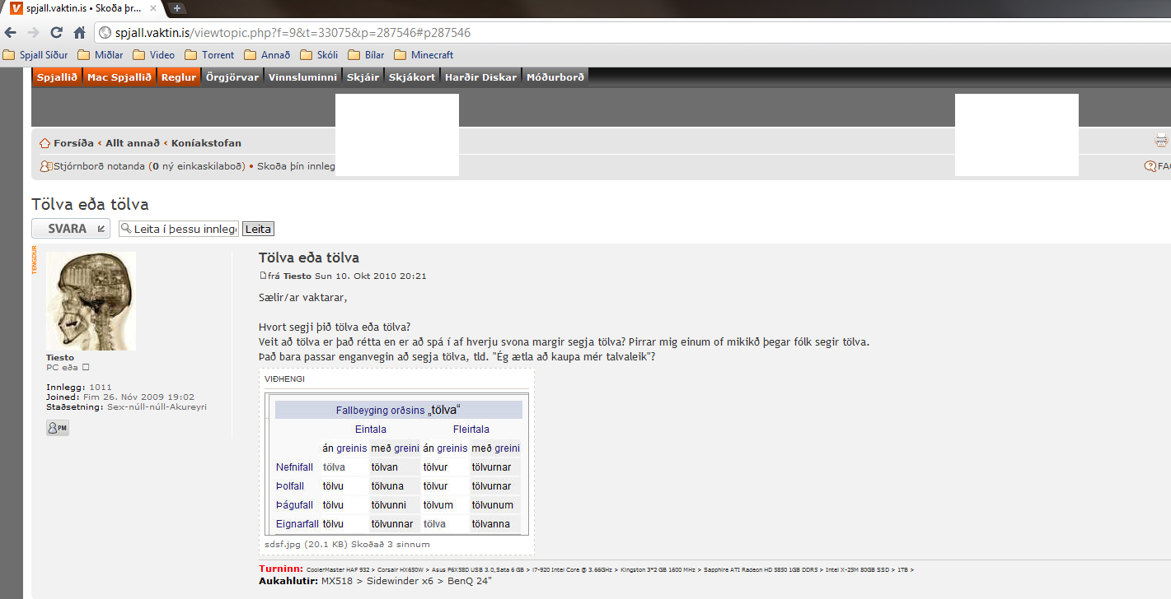Open new browser tab
The image size is (1171, 599).
(x=176, y=8)
